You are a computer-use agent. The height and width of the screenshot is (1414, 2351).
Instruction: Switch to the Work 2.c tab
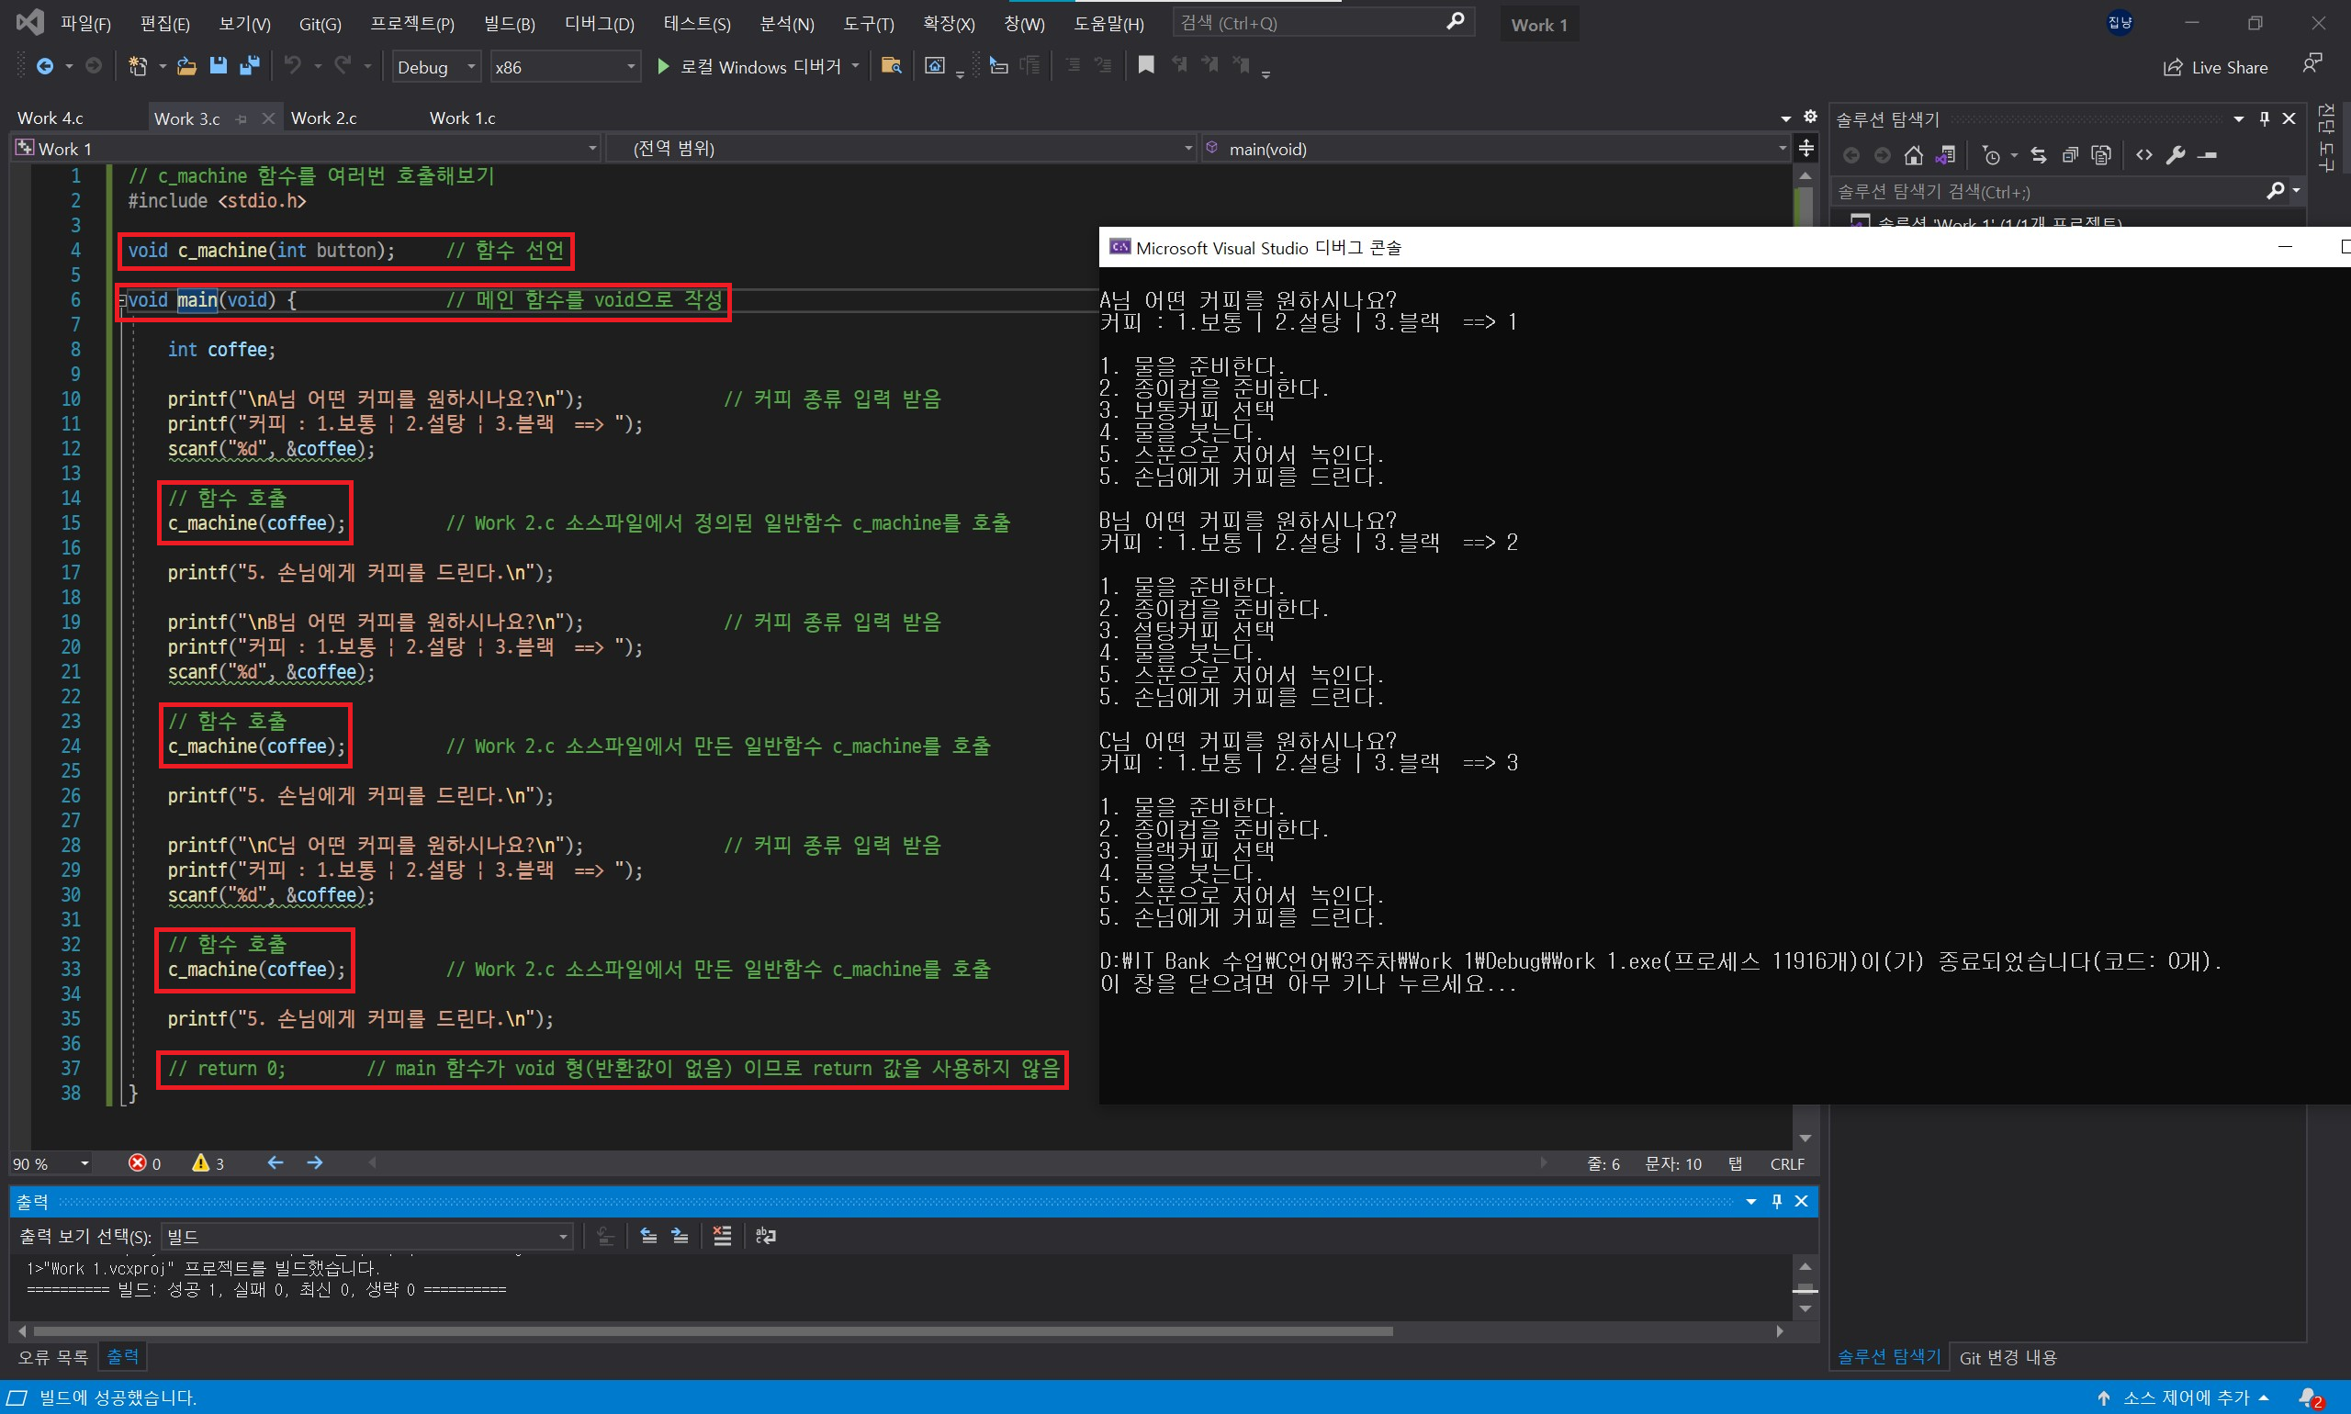coord(324,118)
